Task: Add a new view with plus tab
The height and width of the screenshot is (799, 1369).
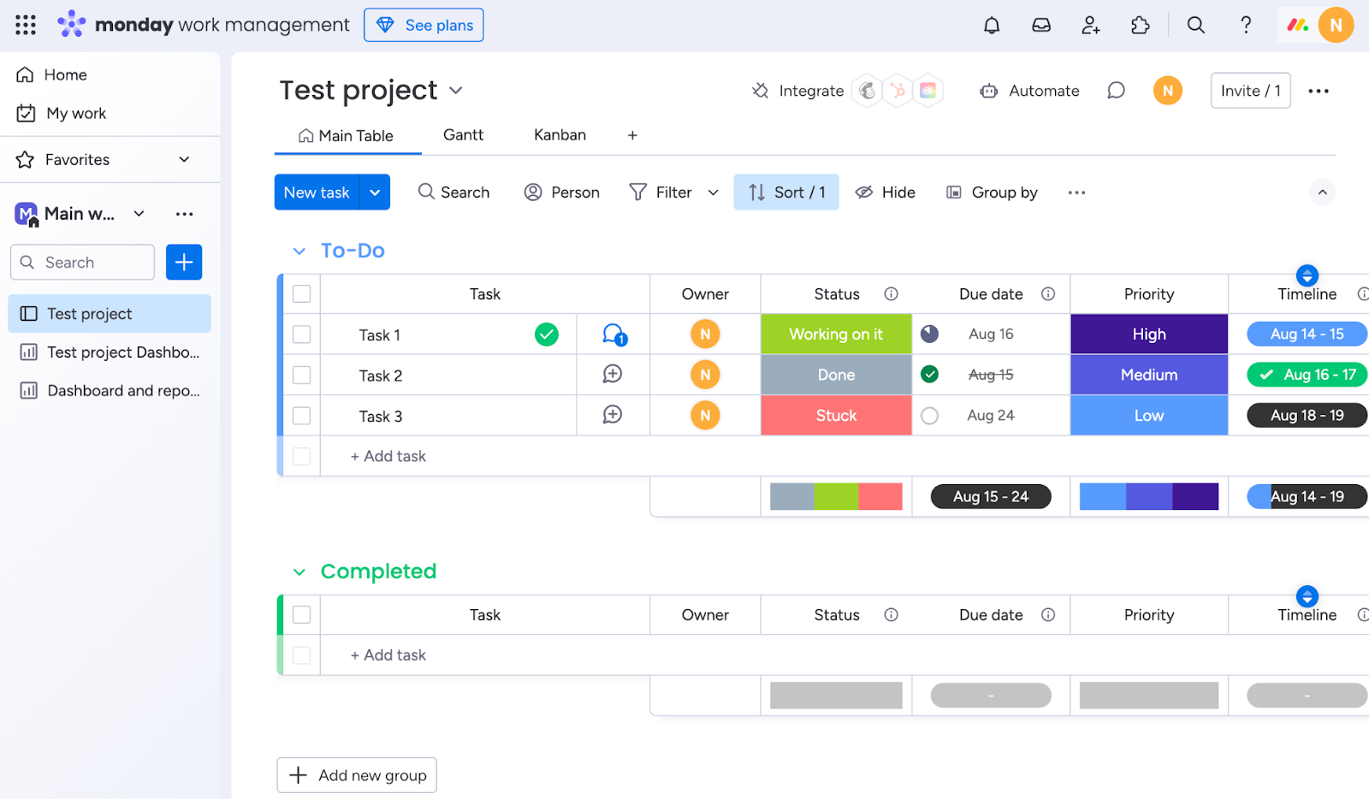Action: coord(632,135)
